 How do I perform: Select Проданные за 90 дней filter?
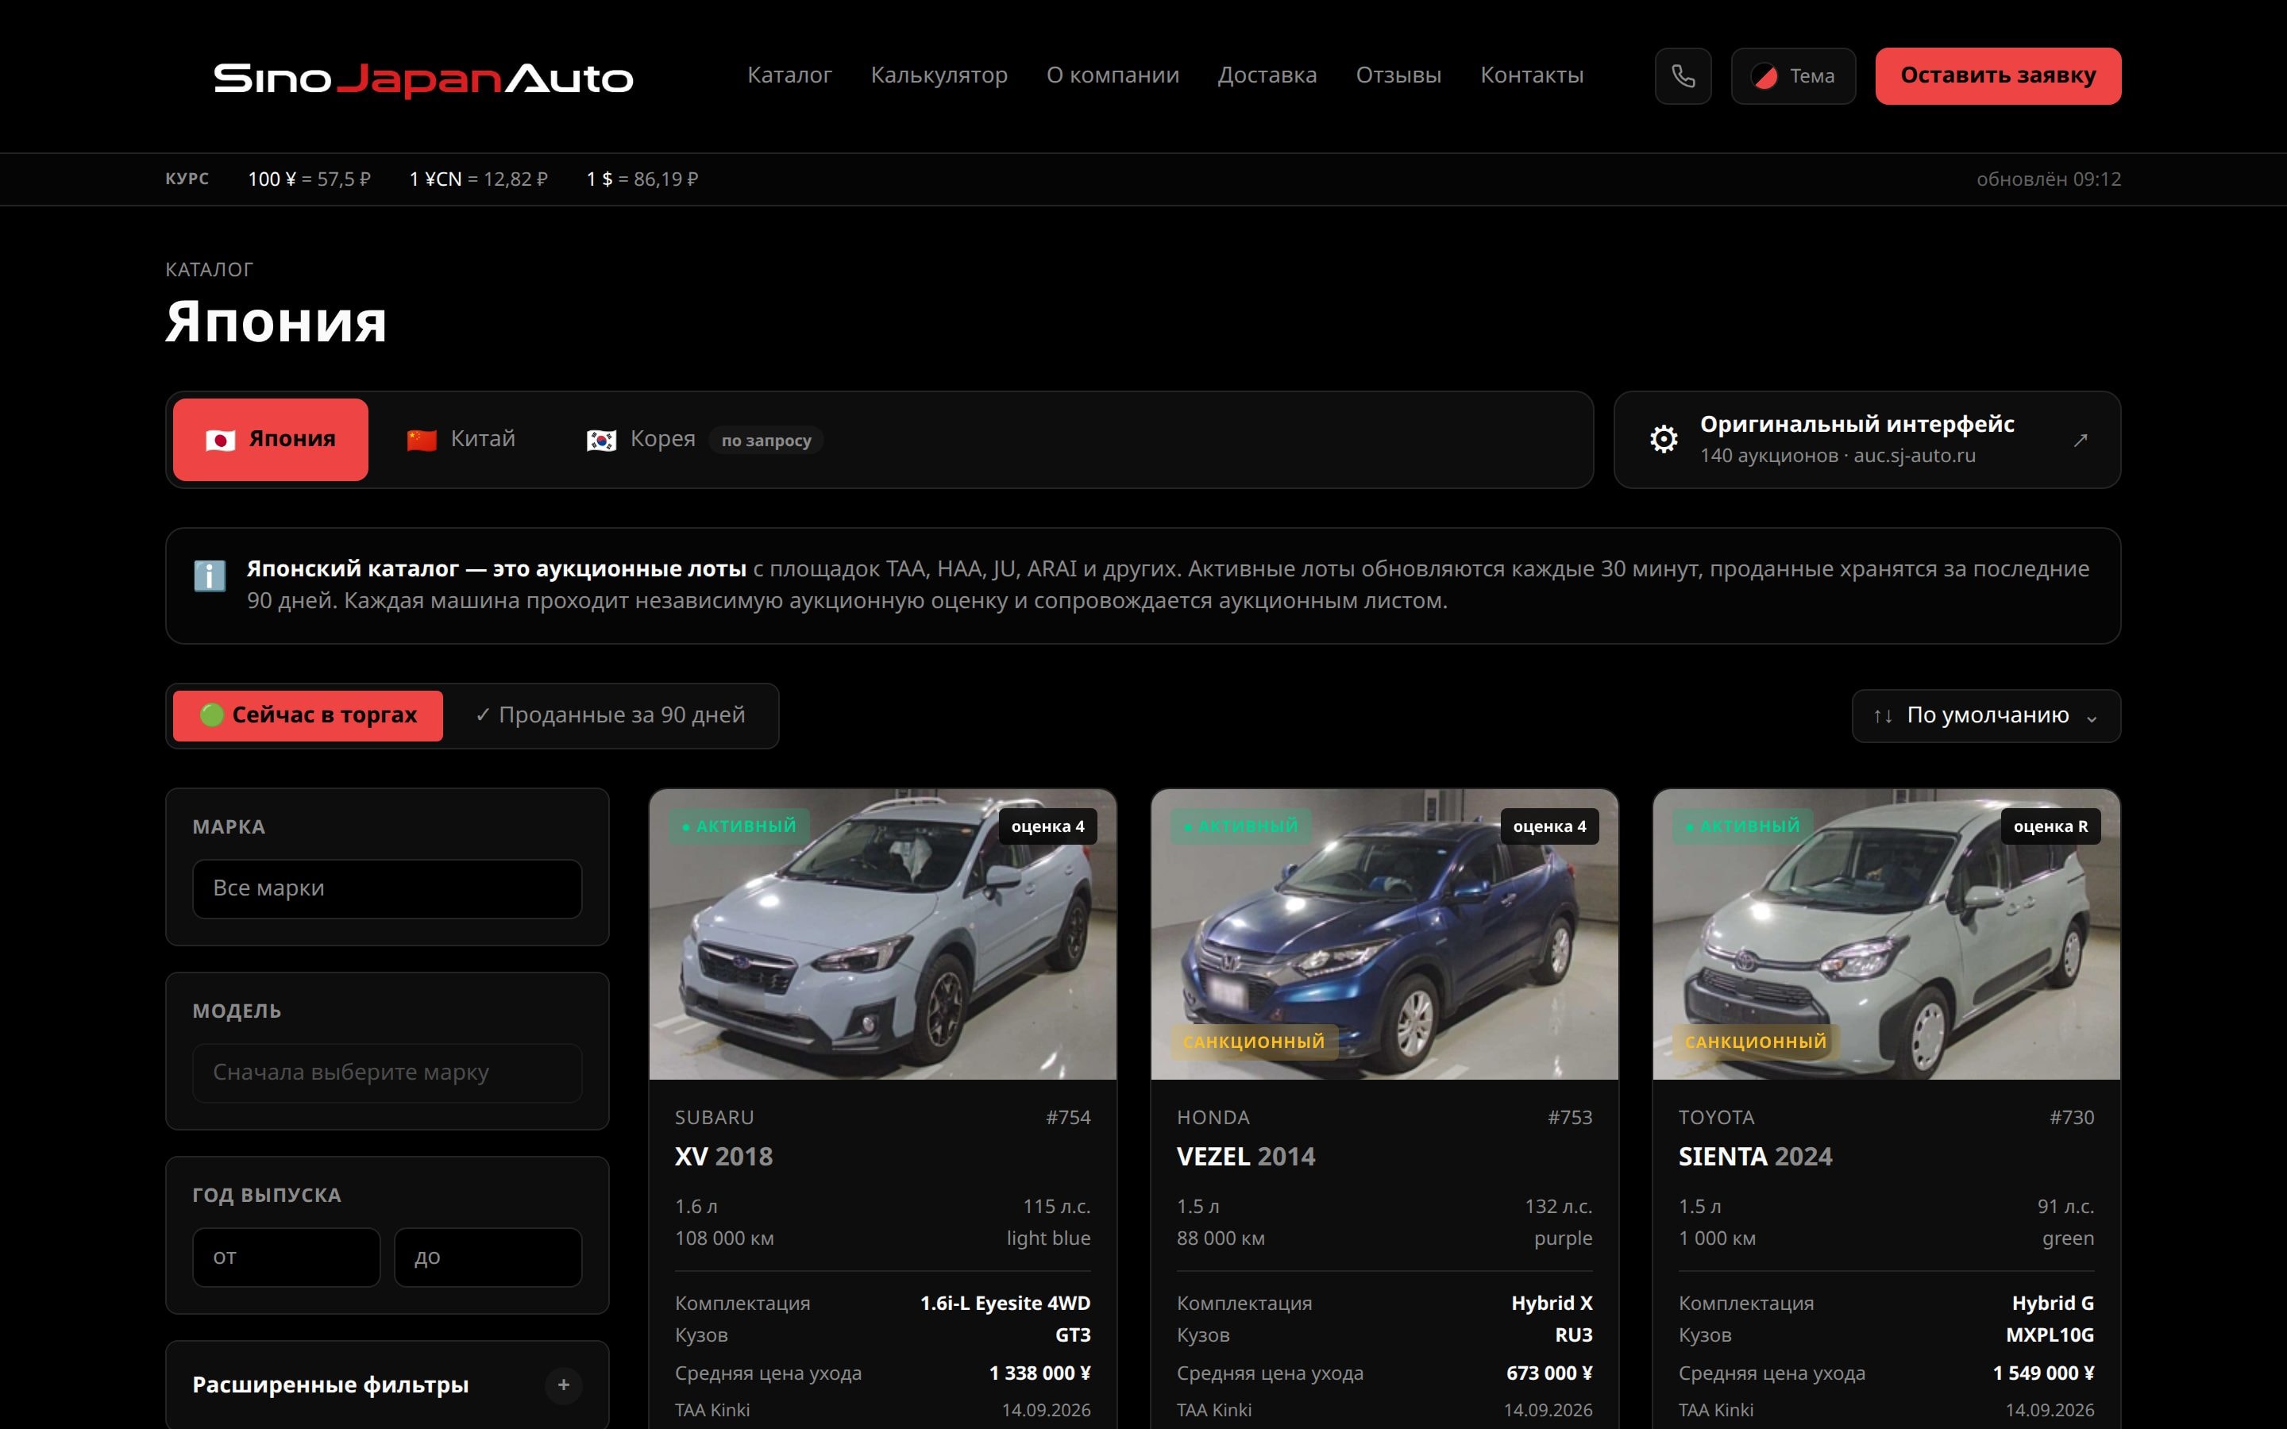coord(611,715)
